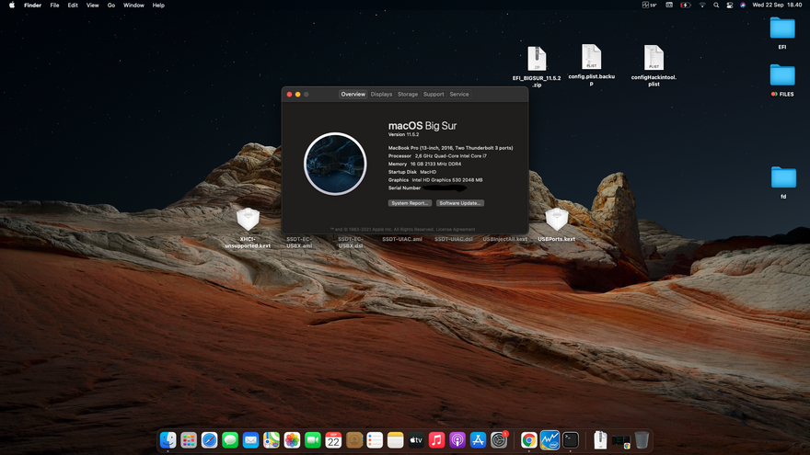Open the License Agreement link
The image size is (810, 455).
(x=456, y=230)
